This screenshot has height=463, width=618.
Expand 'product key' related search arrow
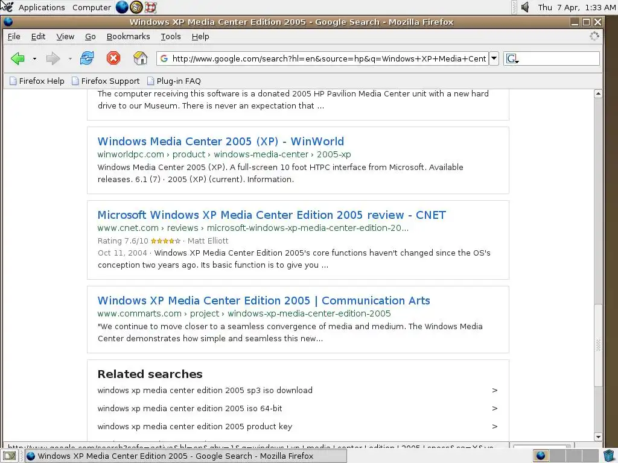click(495, 426)
